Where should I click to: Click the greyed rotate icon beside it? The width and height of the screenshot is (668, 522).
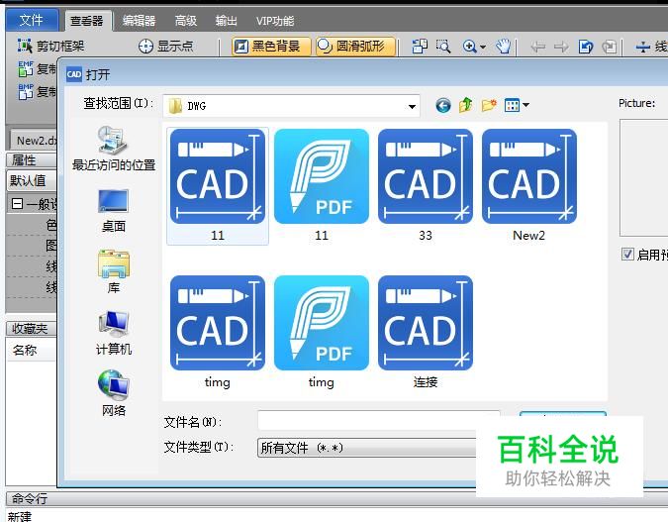[x=610, y=46]
